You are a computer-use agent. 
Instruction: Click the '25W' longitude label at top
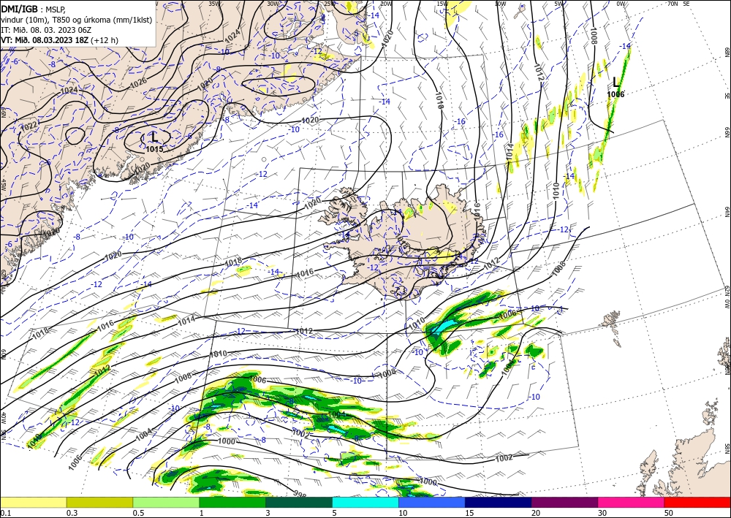coord(329,4)
